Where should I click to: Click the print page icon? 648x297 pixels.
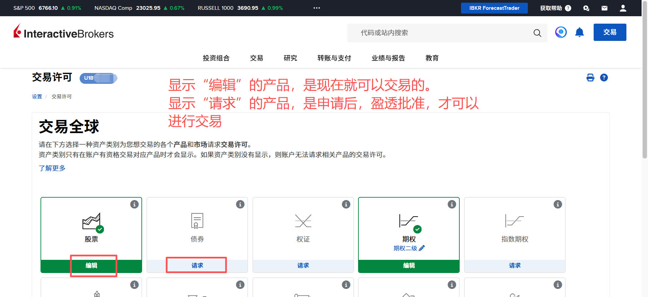[590, 78]
